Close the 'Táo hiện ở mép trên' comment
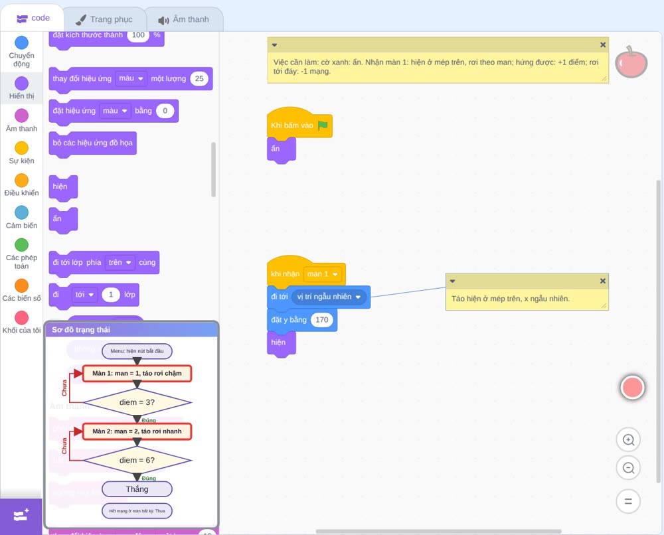Image resolution: width=664 pixels, height=535 pixels. (x=603, y=281)
